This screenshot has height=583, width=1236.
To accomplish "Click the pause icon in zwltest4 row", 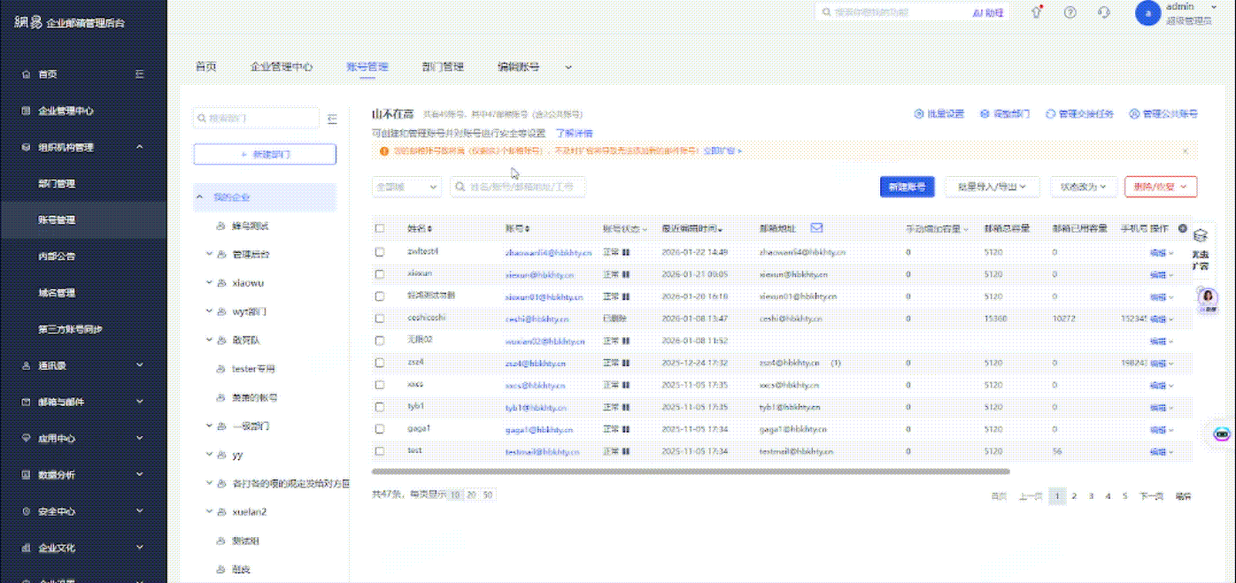I will (x=627, y=252).
